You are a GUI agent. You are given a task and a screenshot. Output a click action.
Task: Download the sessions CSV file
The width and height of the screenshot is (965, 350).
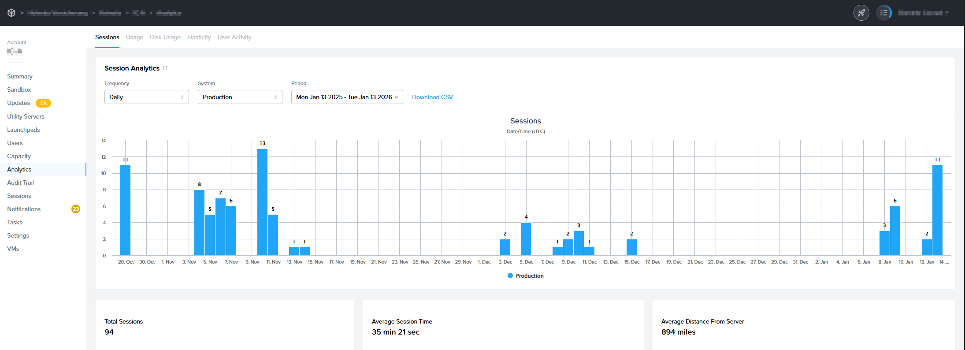click(x=432, y=97)
